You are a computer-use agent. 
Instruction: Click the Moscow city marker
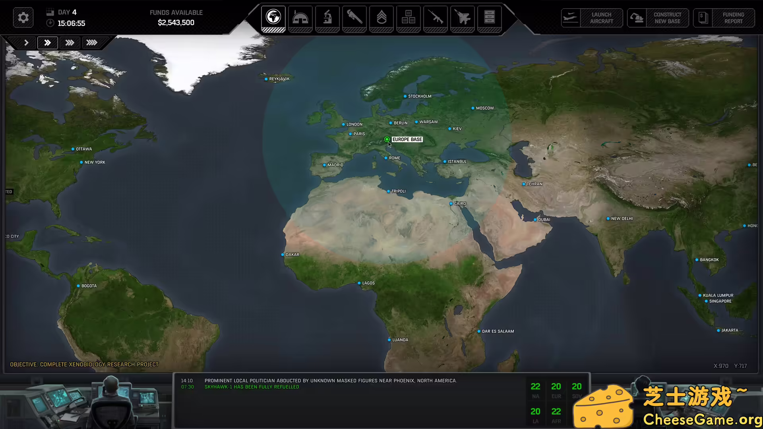473,108
